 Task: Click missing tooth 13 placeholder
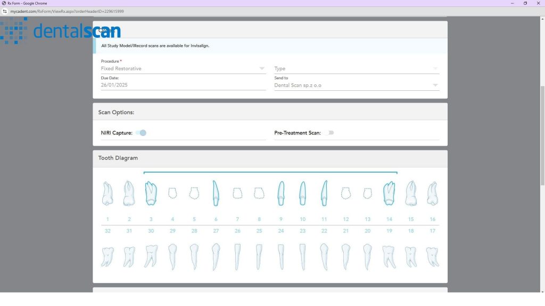coord(367,193)
